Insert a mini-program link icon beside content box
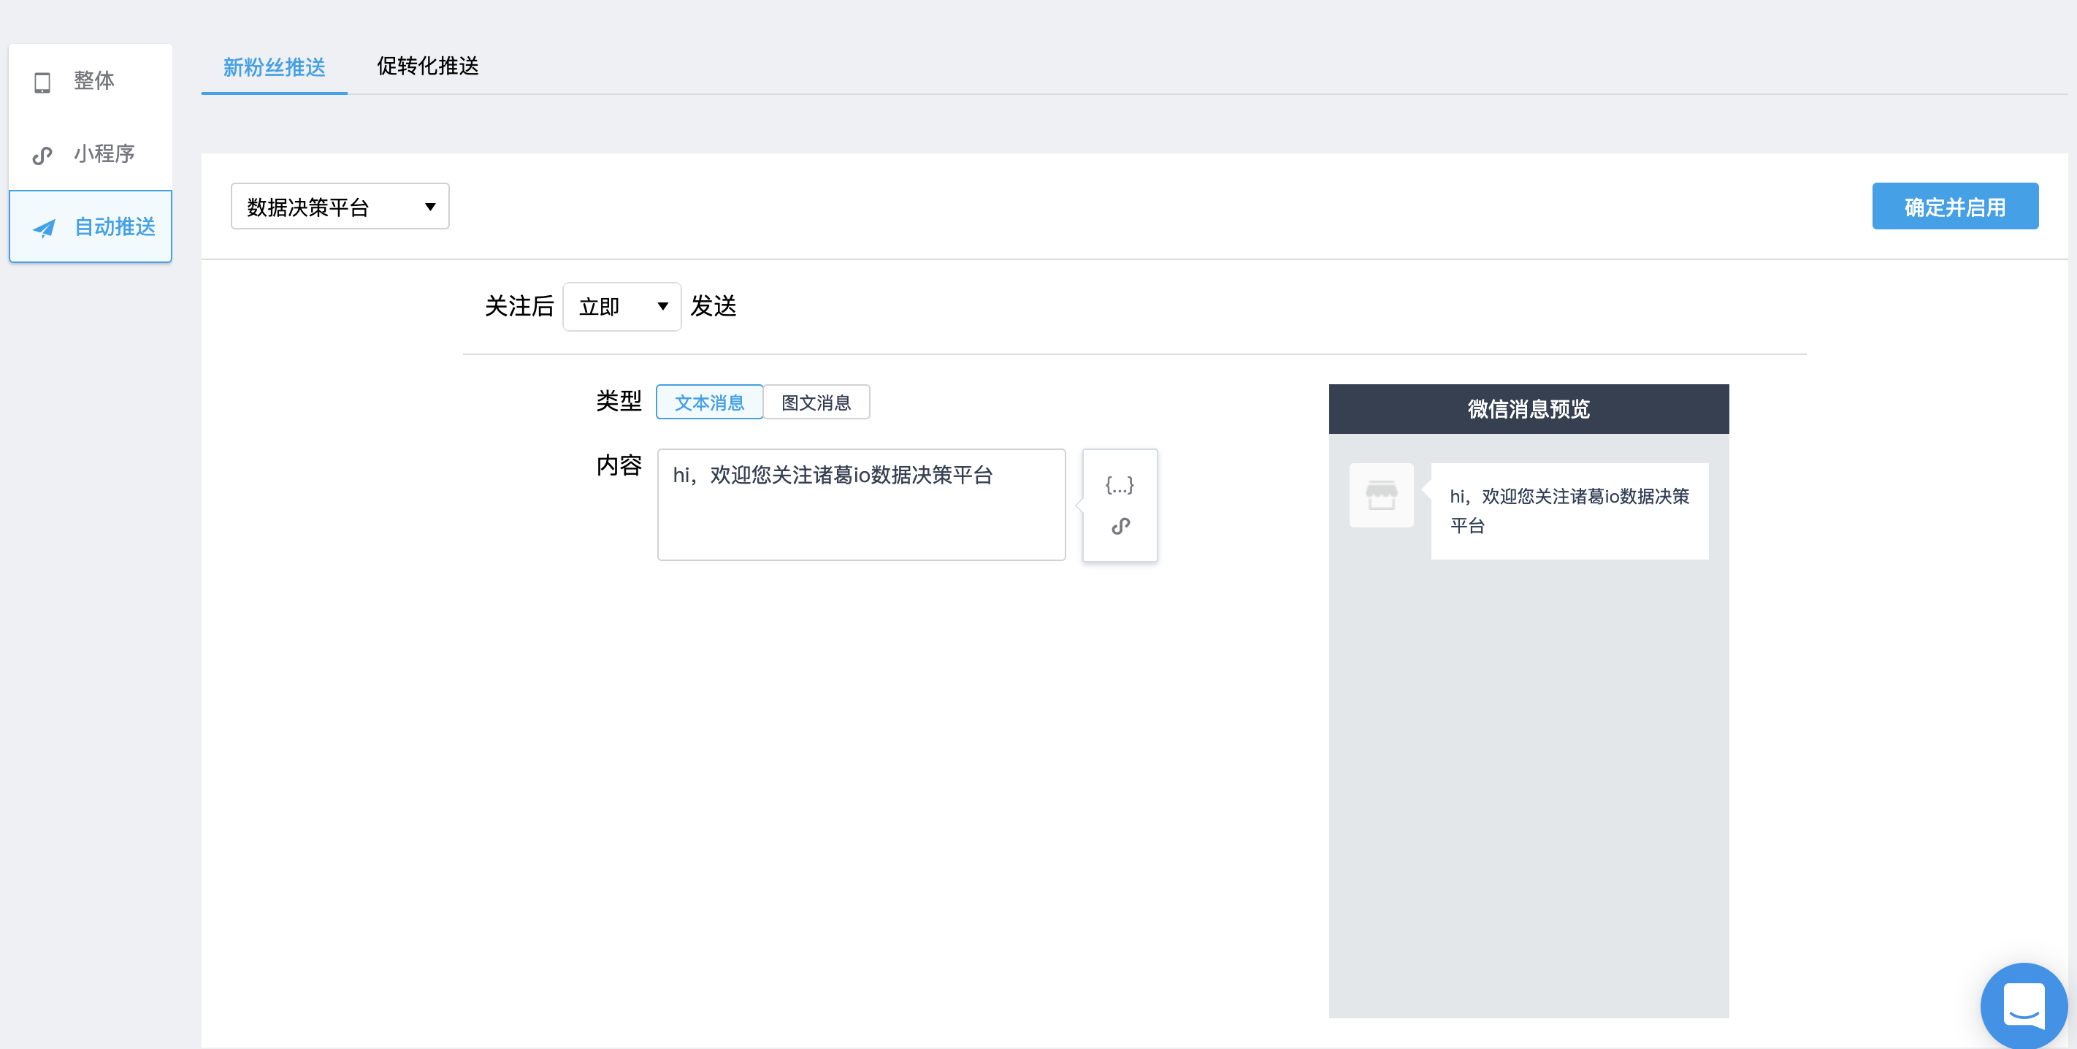This screenshot has width=2077, height=1049. (x=1120, y=527)
